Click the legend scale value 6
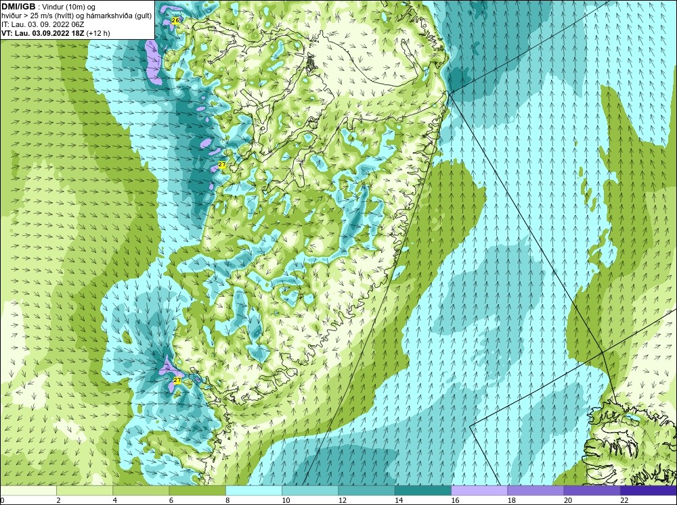Image resolution: width=677 pixels, height=505 pixels. coord(171,500)
